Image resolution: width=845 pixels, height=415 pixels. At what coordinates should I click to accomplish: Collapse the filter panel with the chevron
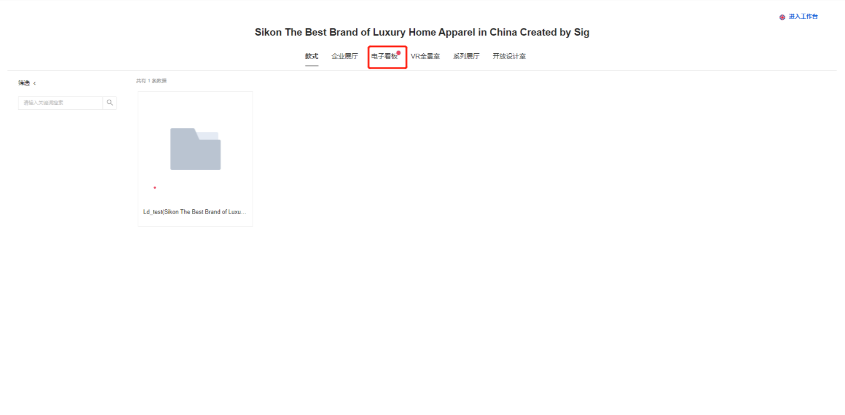[35, 83]
